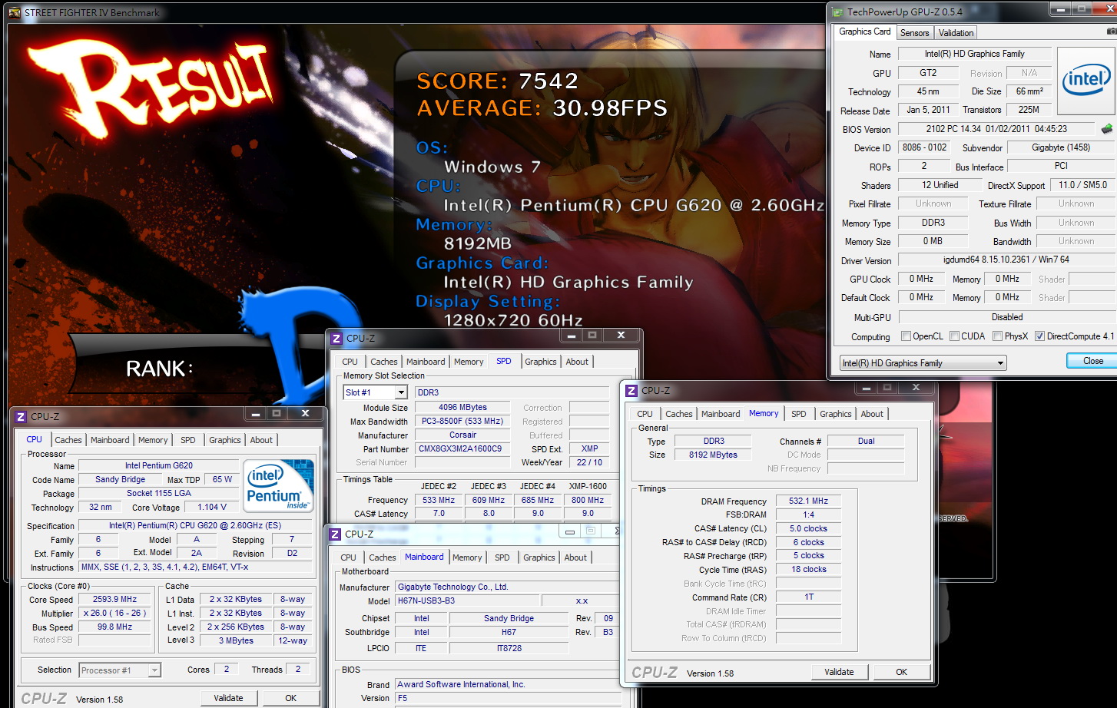This screenshot has height=708, width=1117.
Task: Switch to the Sensors tab in GPU-Z
Action: 914,33
